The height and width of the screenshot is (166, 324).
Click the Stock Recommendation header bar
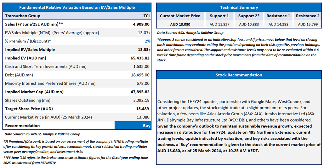click(x=239, y=75)
